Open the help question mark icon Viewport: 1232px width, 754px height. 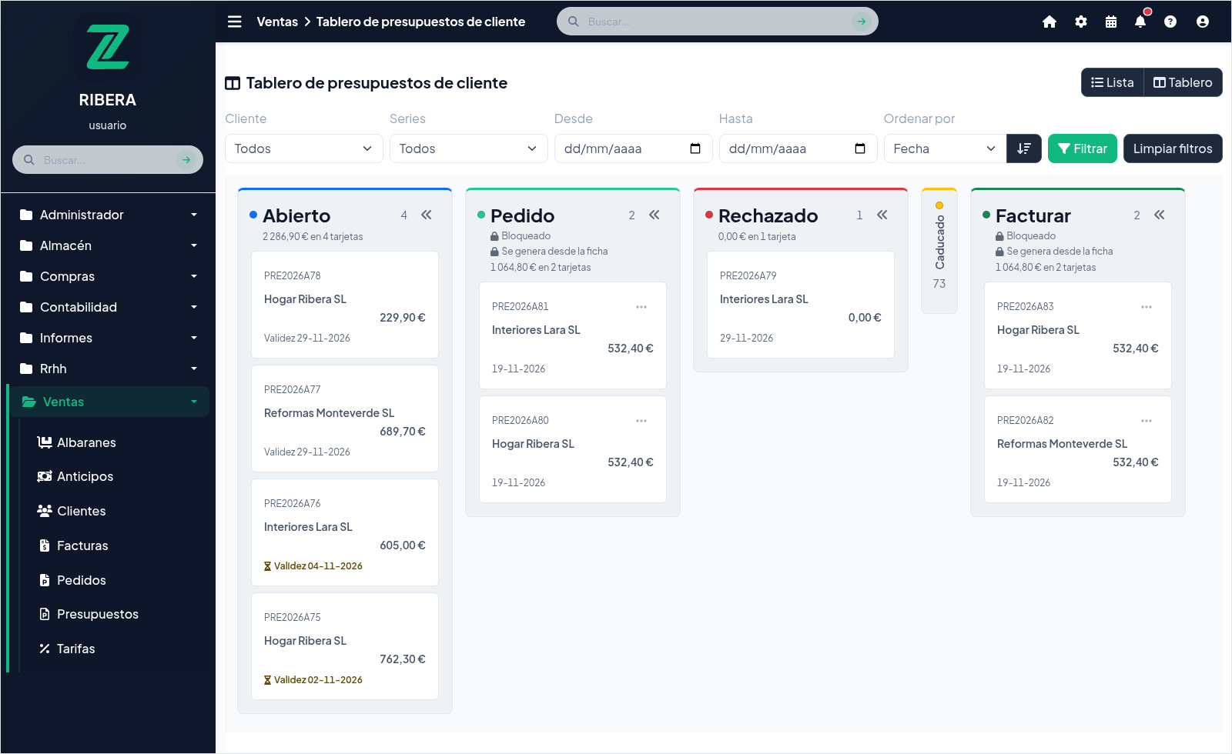coord(1170,22)
